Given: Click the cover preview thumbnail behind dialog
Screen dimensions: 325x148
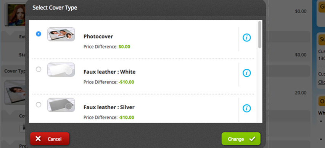Looking at the screenshot, I should click(x=15, y=93).
